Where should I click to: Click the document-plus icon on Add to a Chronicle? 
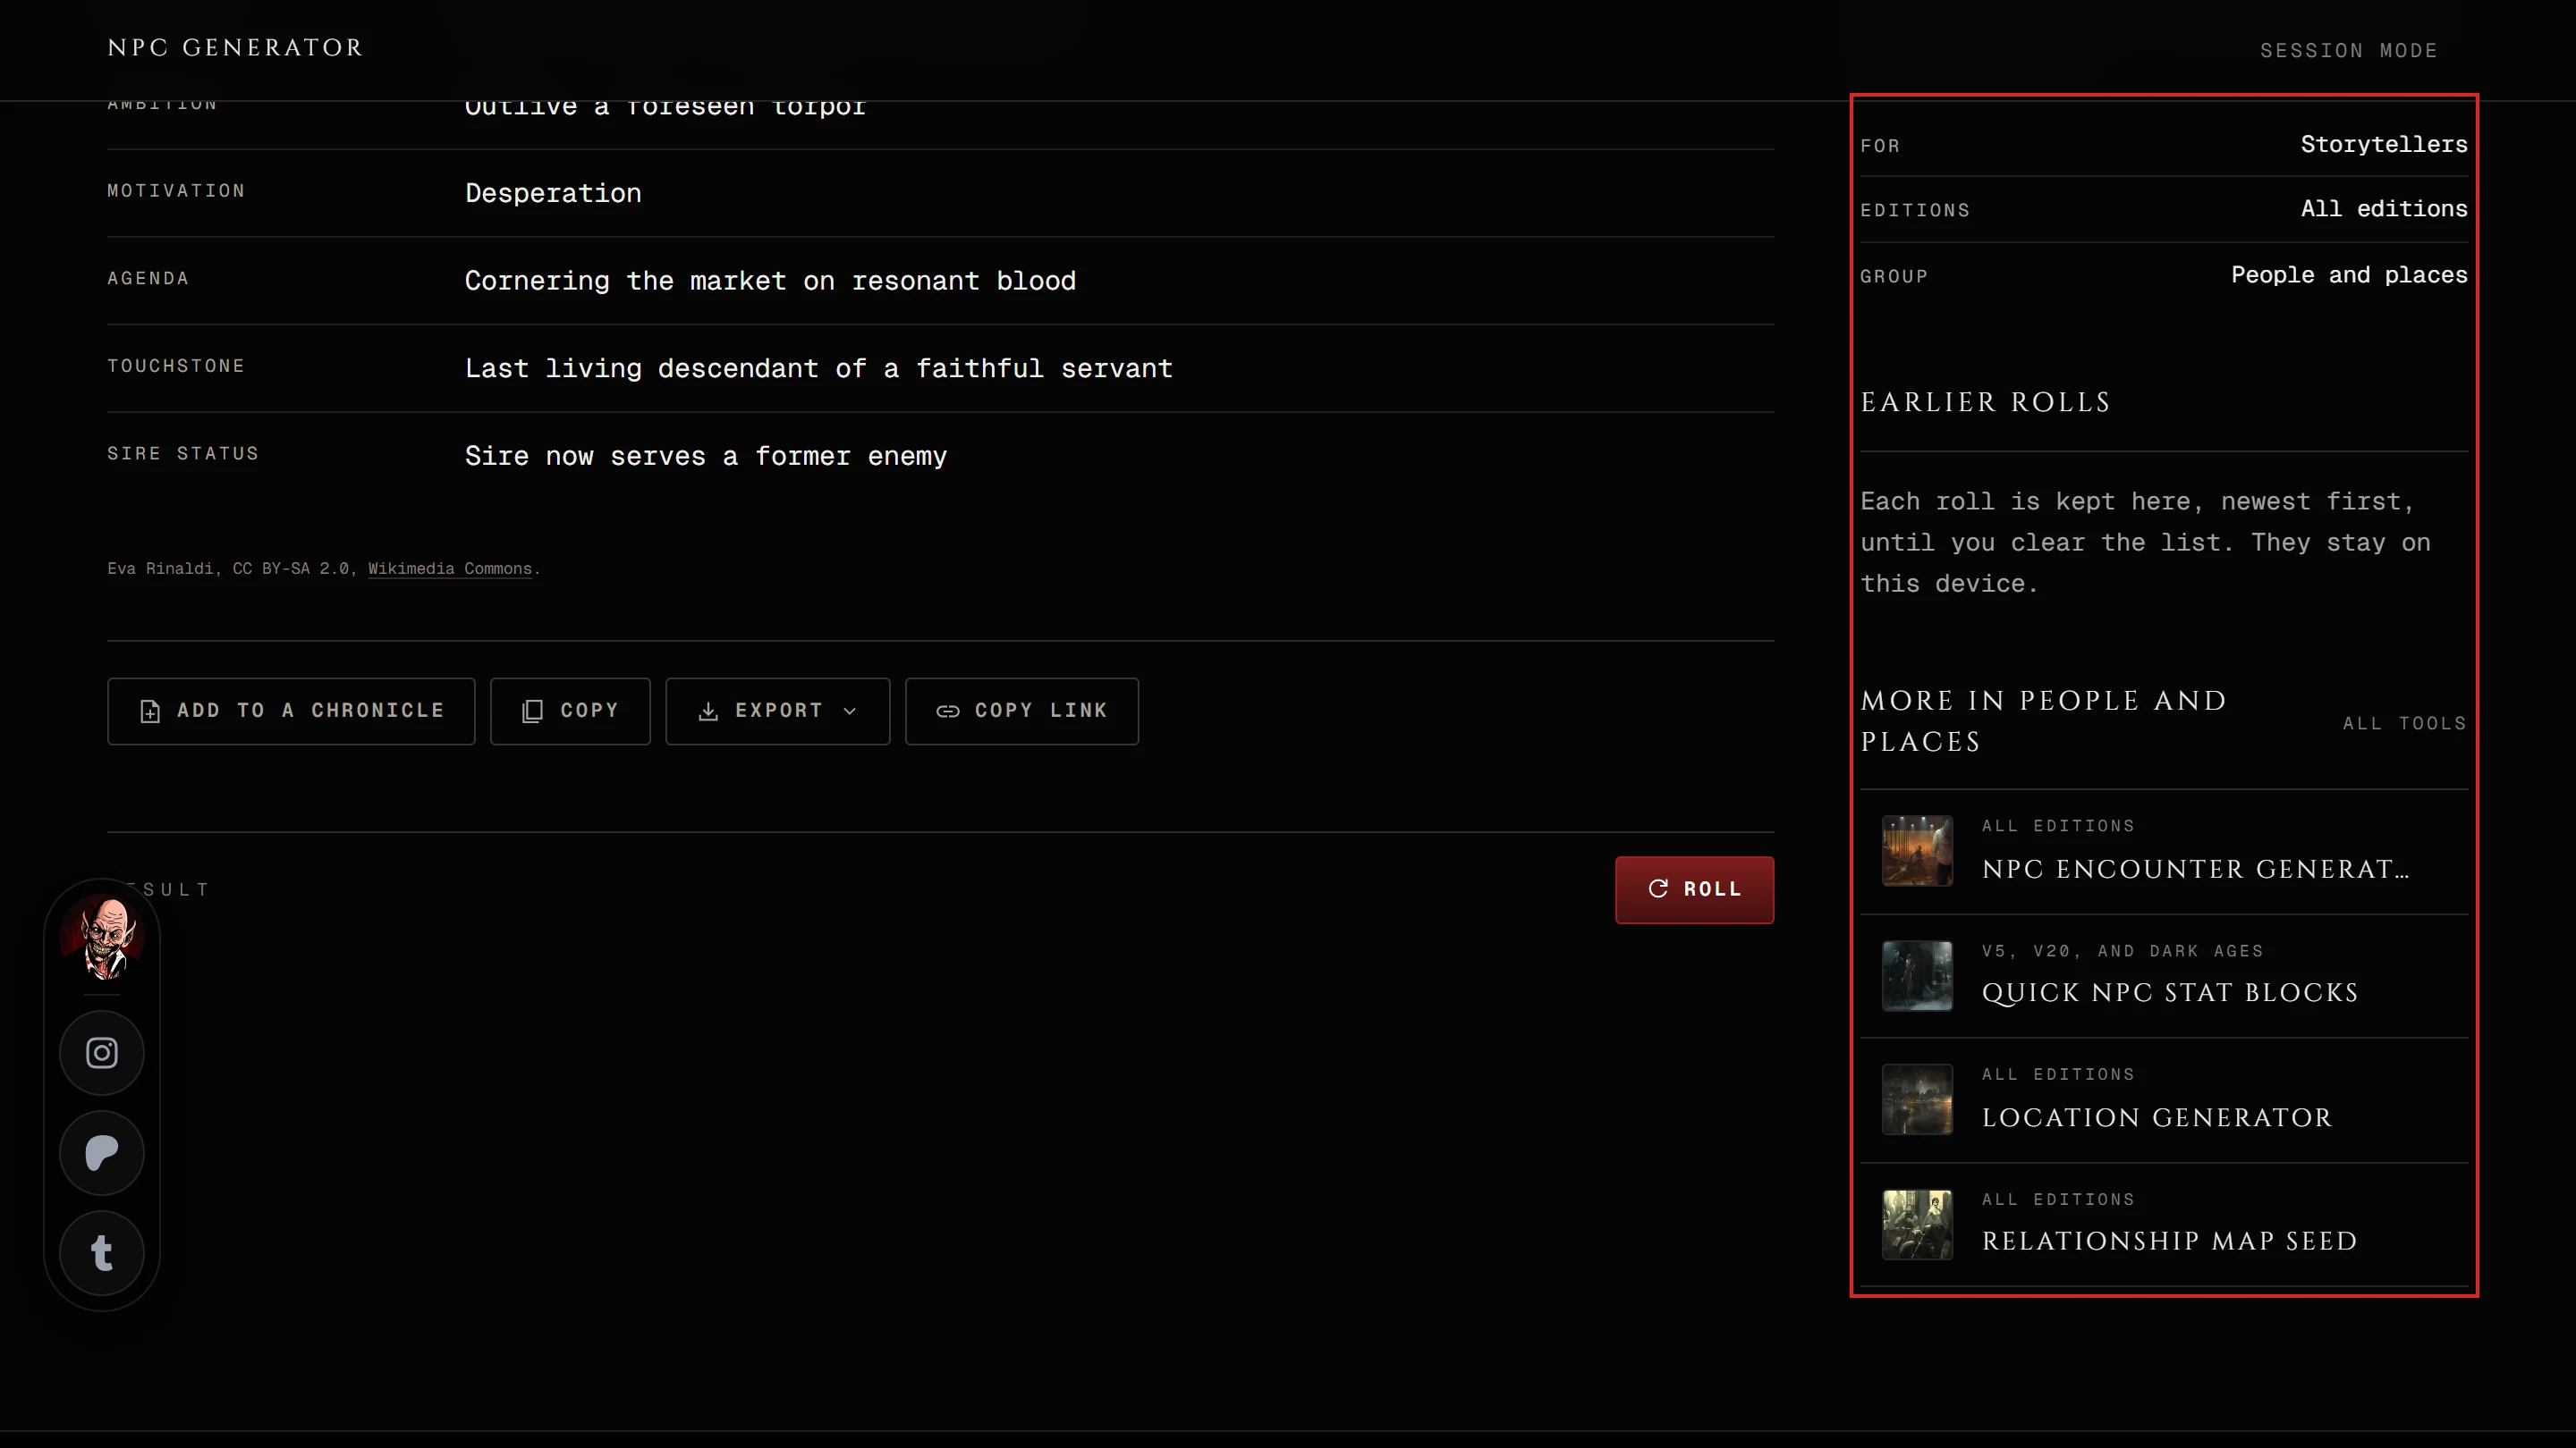click(150, 711)
